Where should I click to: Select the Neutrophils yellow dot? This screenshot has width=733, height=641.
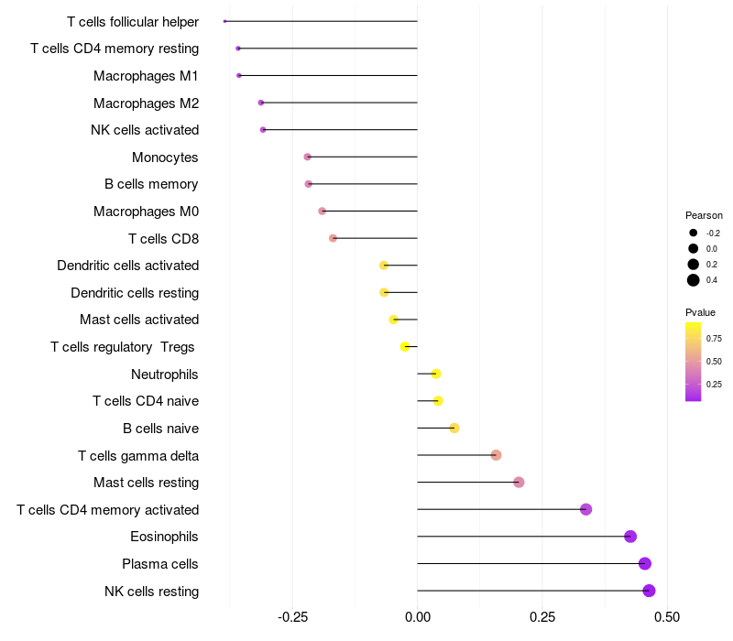click(436, 374)
